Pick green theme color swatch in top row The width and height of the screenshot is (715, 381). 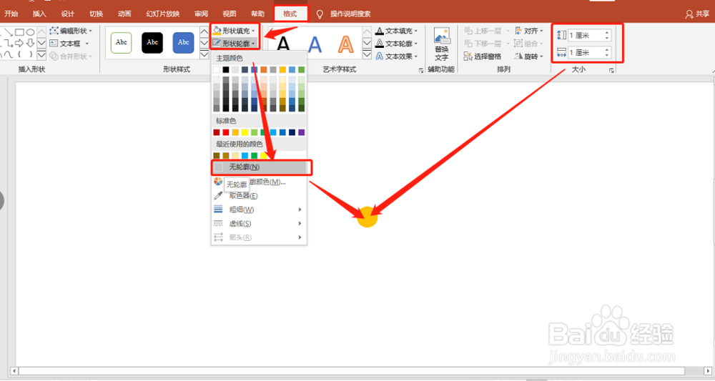(x=302, y=69)
